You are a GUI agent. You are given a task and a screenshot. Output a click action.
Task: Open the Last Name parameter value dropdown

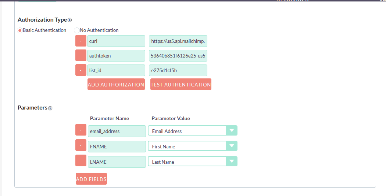pos(193,162)
